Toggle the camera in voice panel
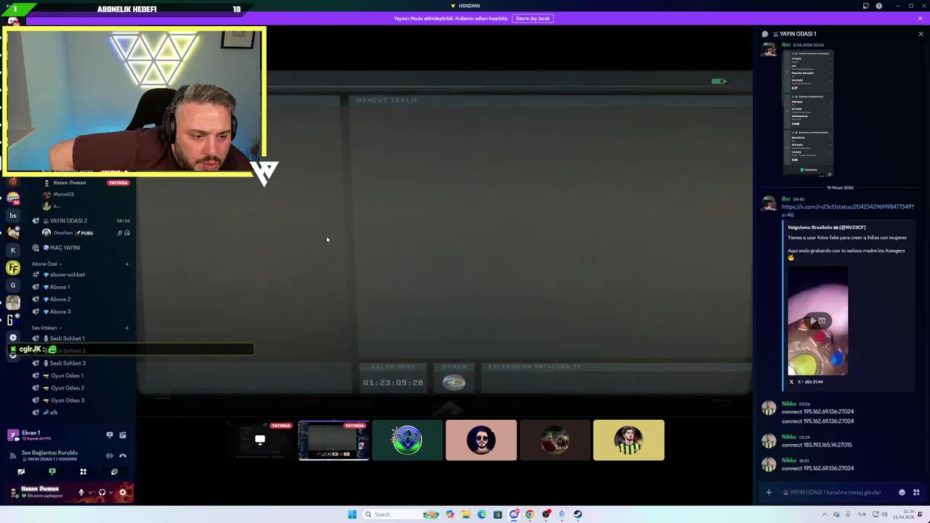930x523 pixels. pos(21,471)
